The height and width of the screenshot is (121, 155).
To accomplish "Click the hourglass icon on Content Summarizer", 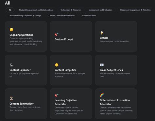I will pyautogui.click(x=11, y=98).
